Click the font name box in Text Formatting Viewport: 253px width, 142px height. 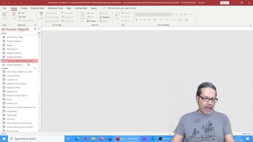click(148, 15)
